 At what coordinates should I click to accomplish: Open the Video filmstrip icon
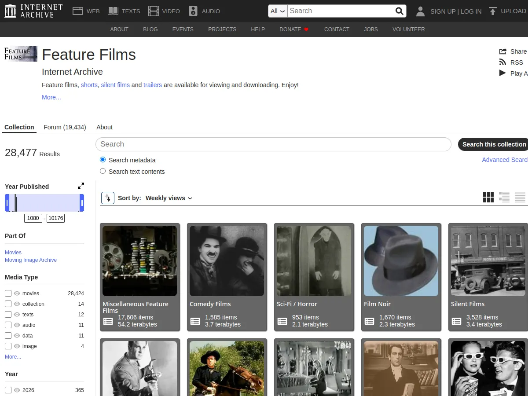click(x=154, y=11)
